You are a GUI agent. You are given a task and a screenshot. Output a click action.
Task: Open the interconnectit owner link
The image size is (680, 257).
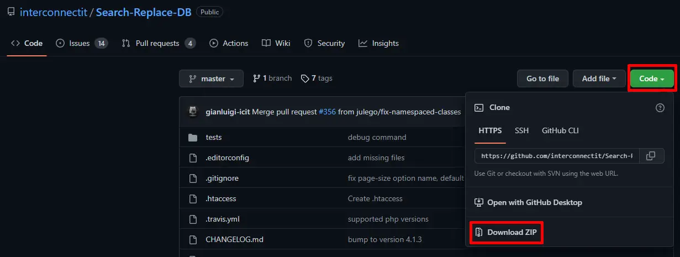click(x=53, y=12)
